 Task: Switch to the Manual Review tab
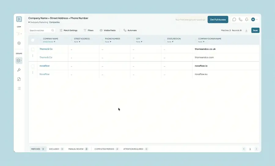click(78, 149)
